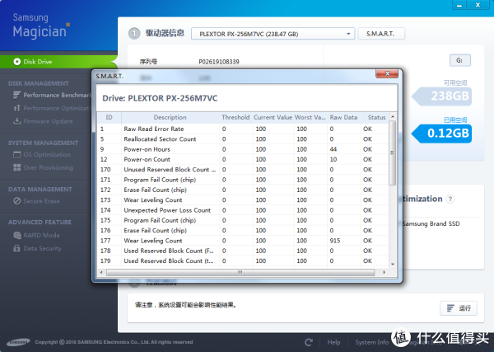The width and height of the screenshot is (494, 352).
Task: Click the Samsung logo in footer
Action: click(18, 342)
